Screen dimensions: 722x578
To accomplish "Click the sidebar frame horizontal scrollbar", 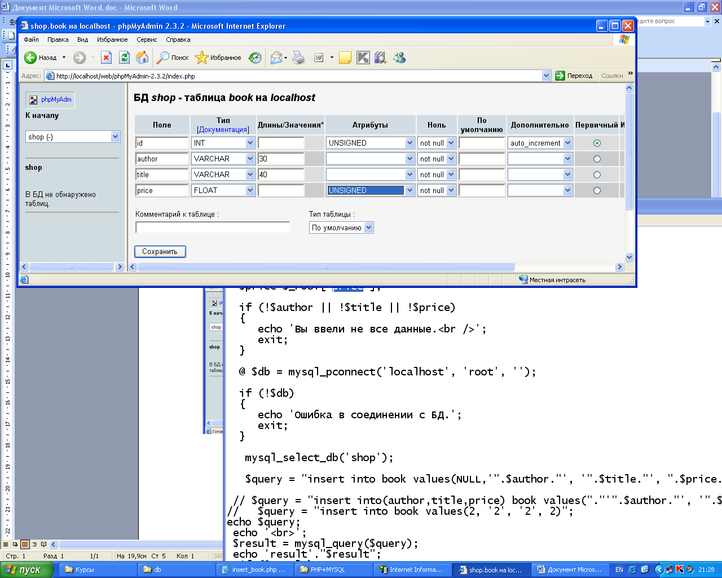I will tap(72, 267).
